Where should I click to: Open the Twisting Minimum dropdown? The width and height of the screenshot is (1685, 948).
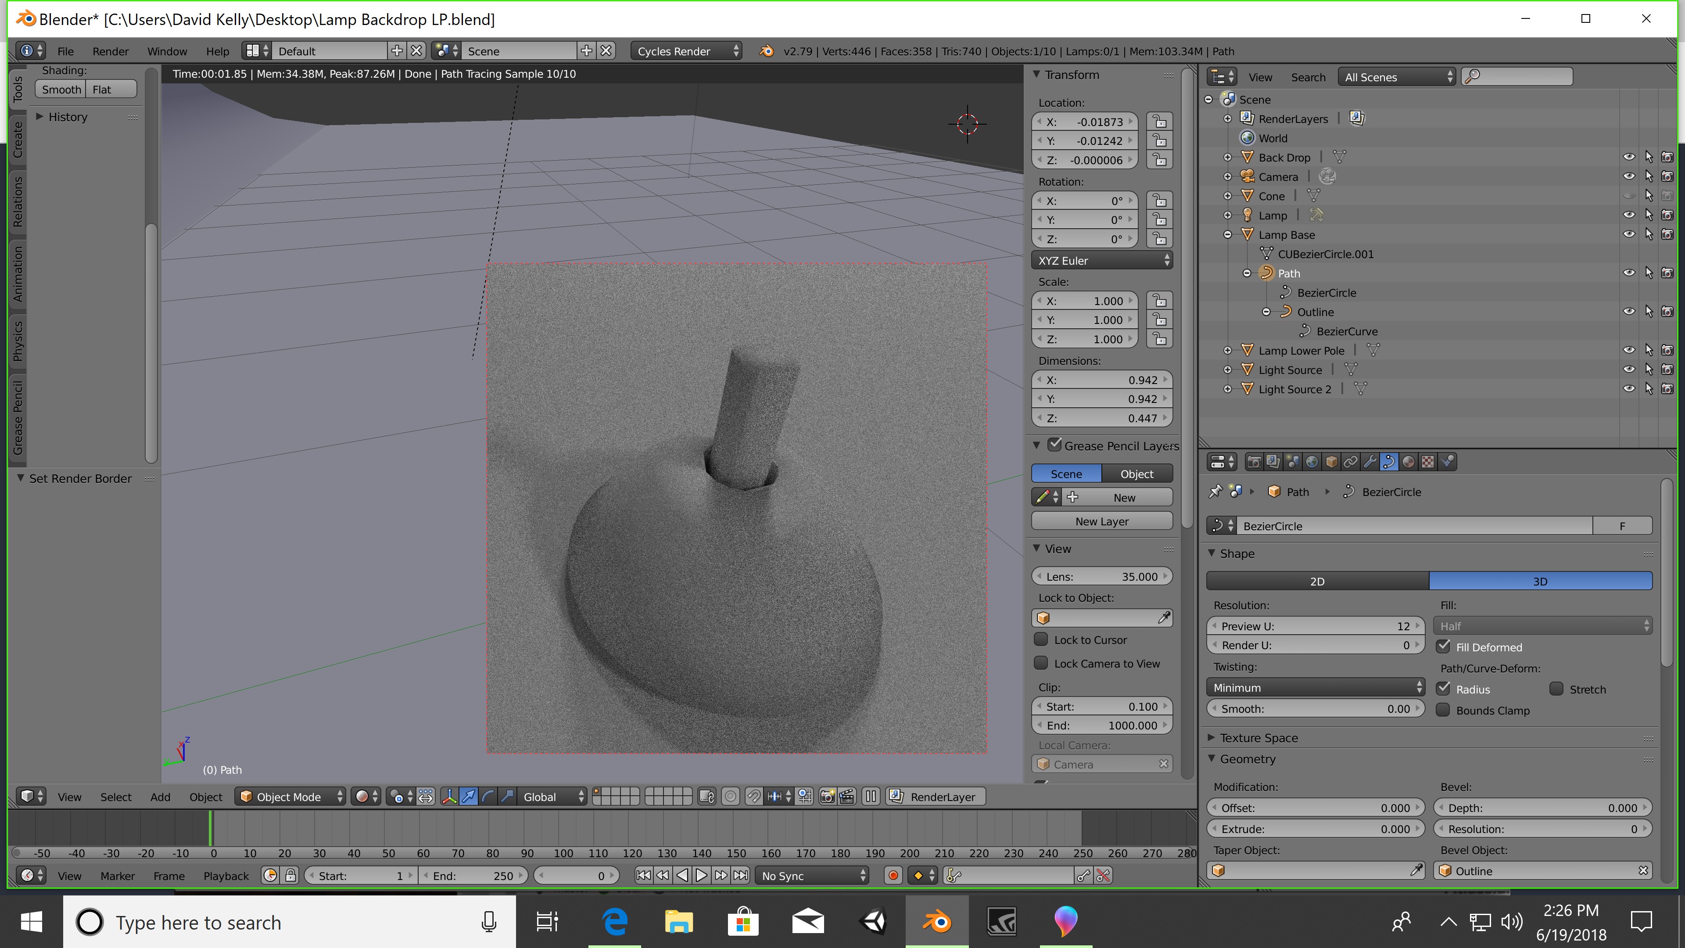[1316, 687]
